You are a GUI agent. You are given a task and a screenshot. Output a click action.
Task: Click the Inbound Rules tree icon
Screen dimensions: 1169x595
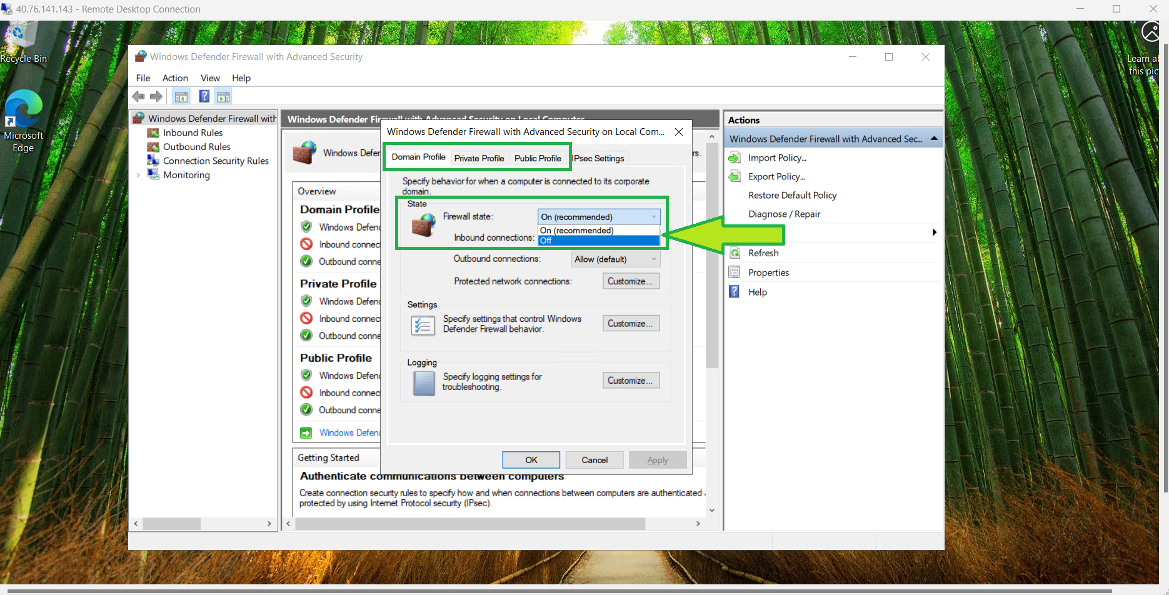click(x=153, y=132)
